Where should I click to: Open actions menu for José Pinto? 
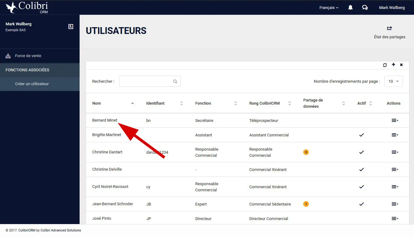point(395,218)
